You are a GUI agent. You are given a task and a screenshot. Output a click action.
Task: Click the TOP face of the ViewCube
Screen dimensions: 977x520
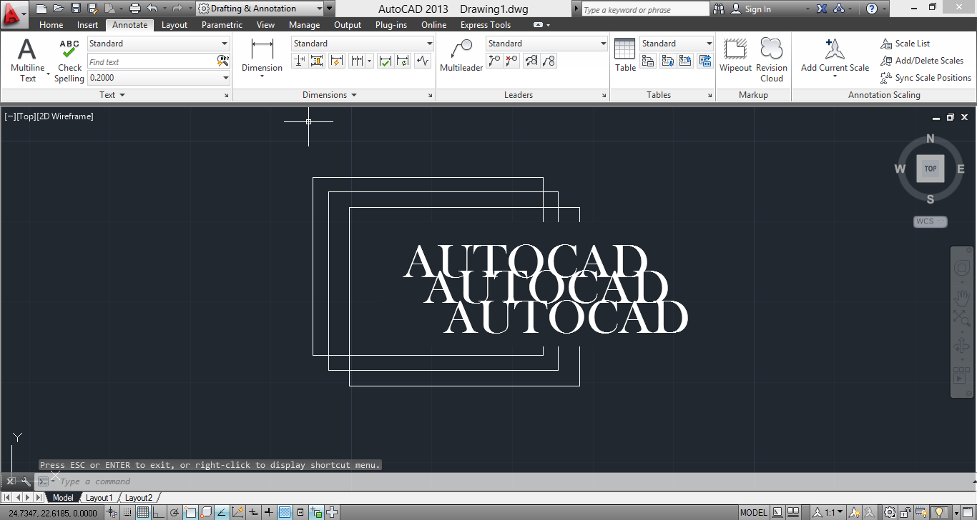tap(930, 169)
